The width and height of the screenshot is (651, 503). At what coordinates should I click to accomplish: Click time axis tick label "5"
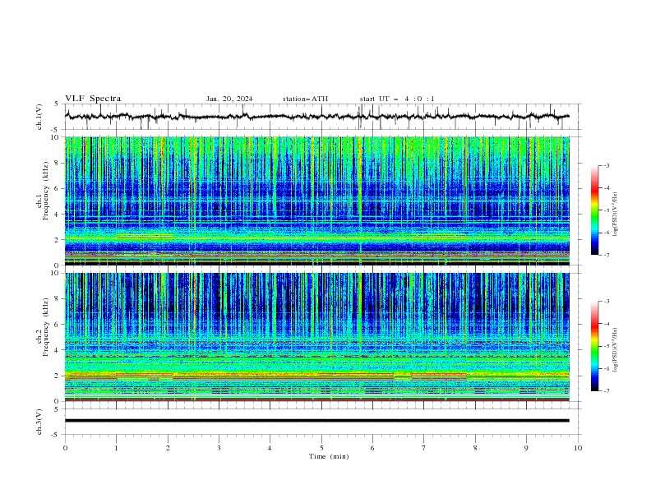pos(321,448)
